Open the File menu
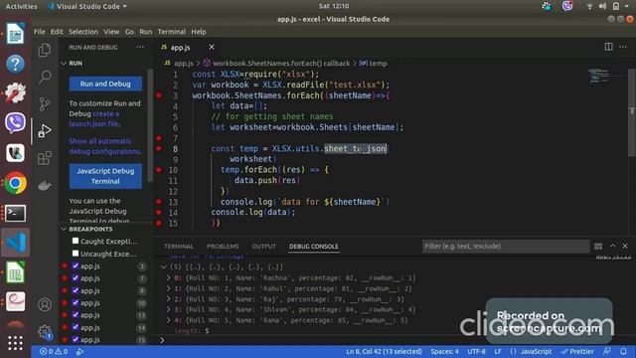The image size is (636, 358). point(40,32)
